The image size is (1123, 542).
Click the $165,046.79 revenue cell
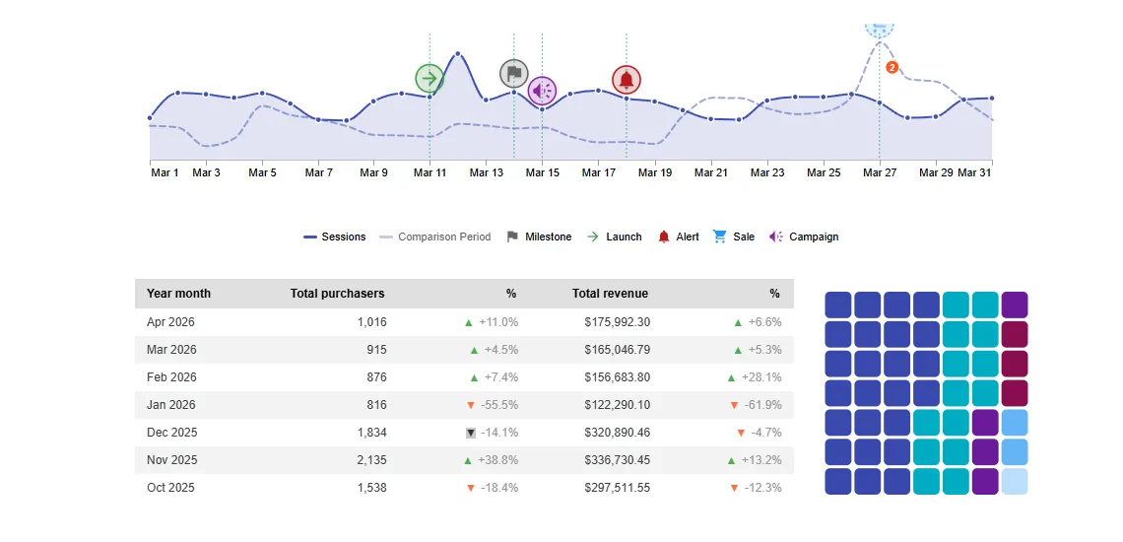[618, 350]
